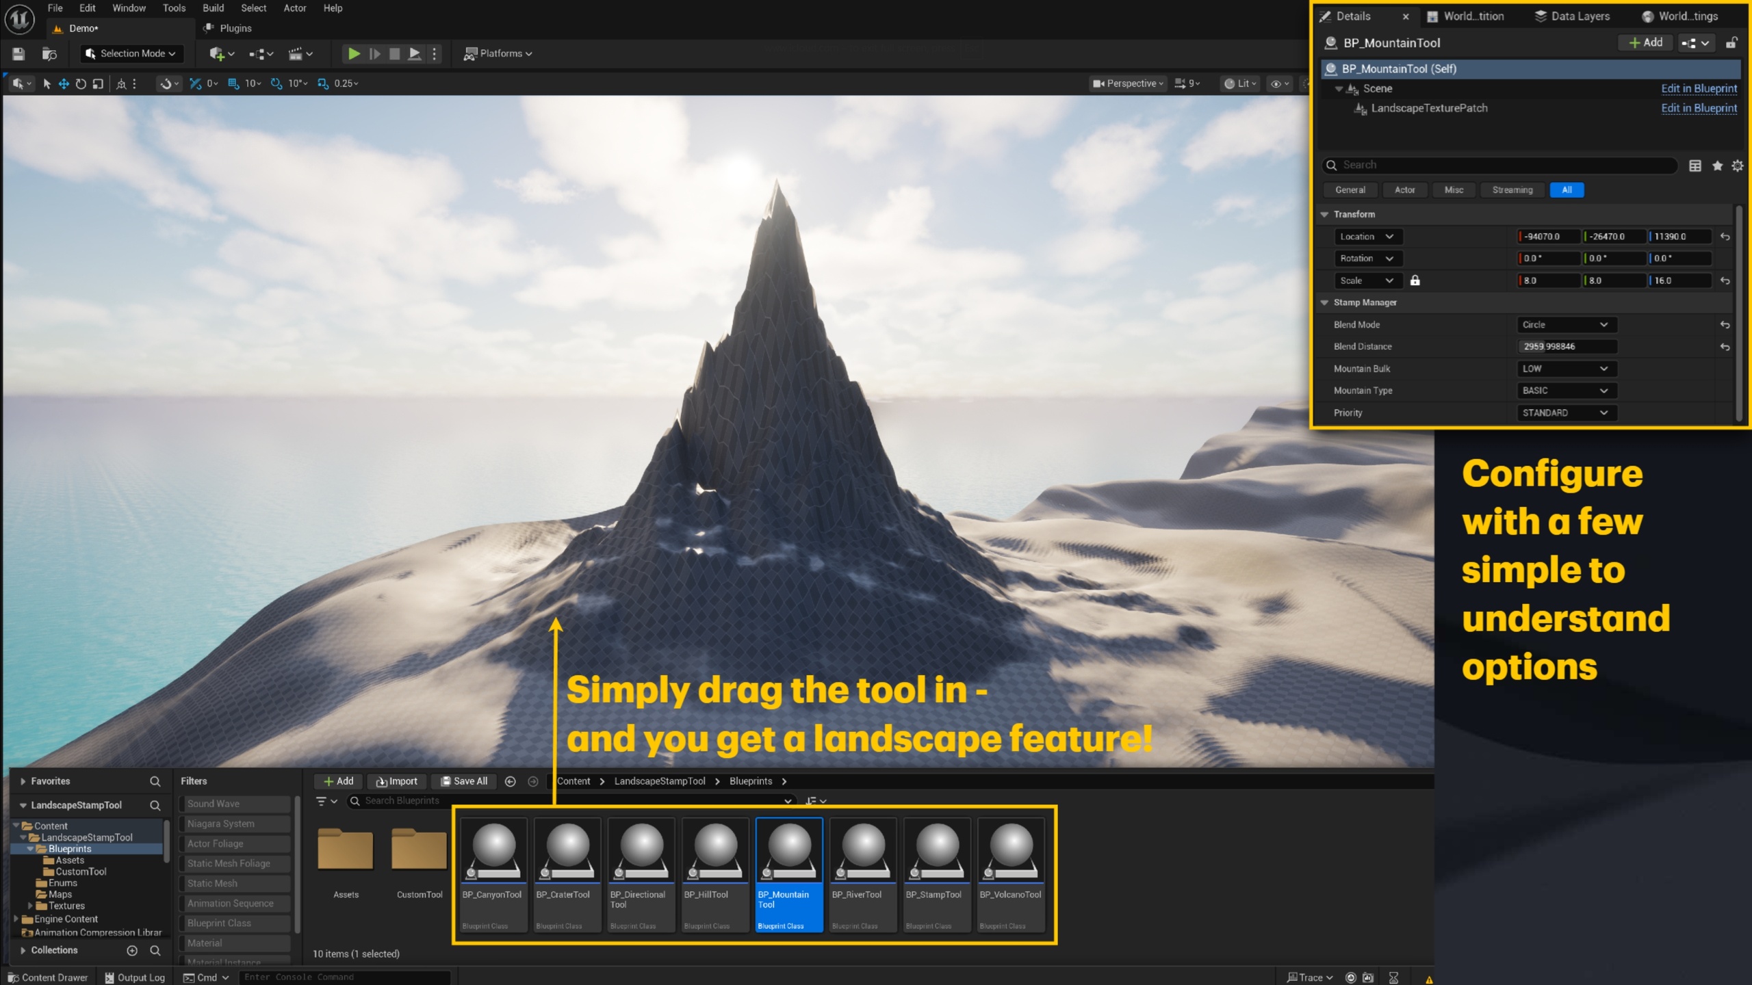Go back in Content Browser history
This screenshot has height=985, width=1752.
click(x=510, y=781)
